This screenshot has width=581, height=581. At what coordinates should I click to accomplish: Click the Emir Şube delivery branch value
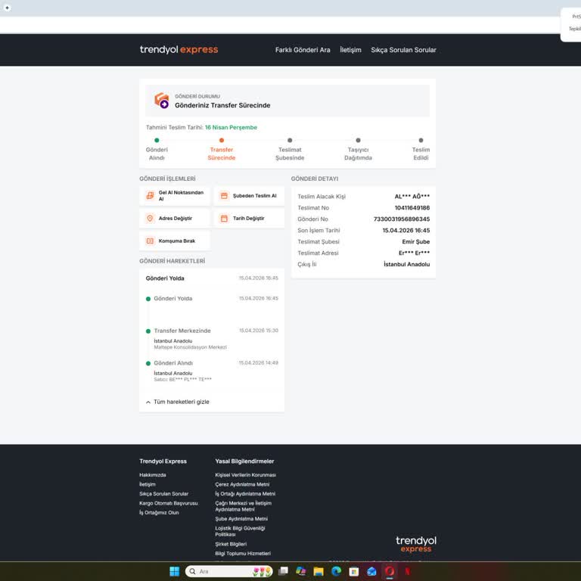click(x=416, y=241)
